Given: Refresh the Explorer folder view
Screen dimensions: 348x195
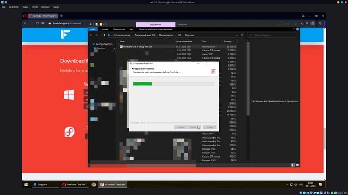Looking at the screenshot, I should click(x=242, y=35).
